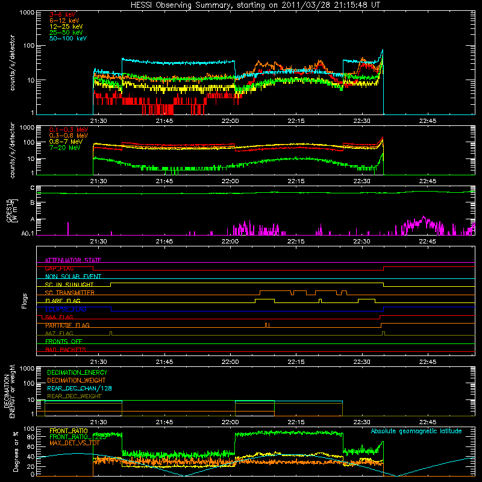Select the PARTICLE_FLAG flag label

67,325
